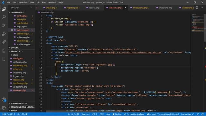Image resolution: width=206 pixels, height=116 pixels.
Task: Open the Explorer view in the activity bar
Action: click(4, 9)
